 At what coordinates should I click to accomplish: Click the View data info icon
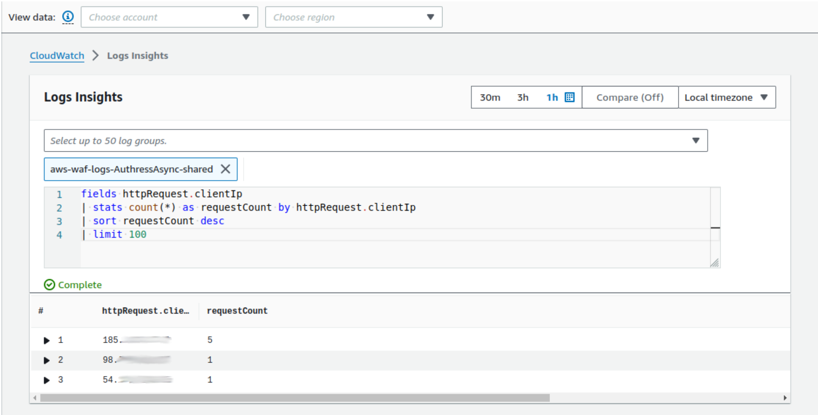(x=68, y=17)
